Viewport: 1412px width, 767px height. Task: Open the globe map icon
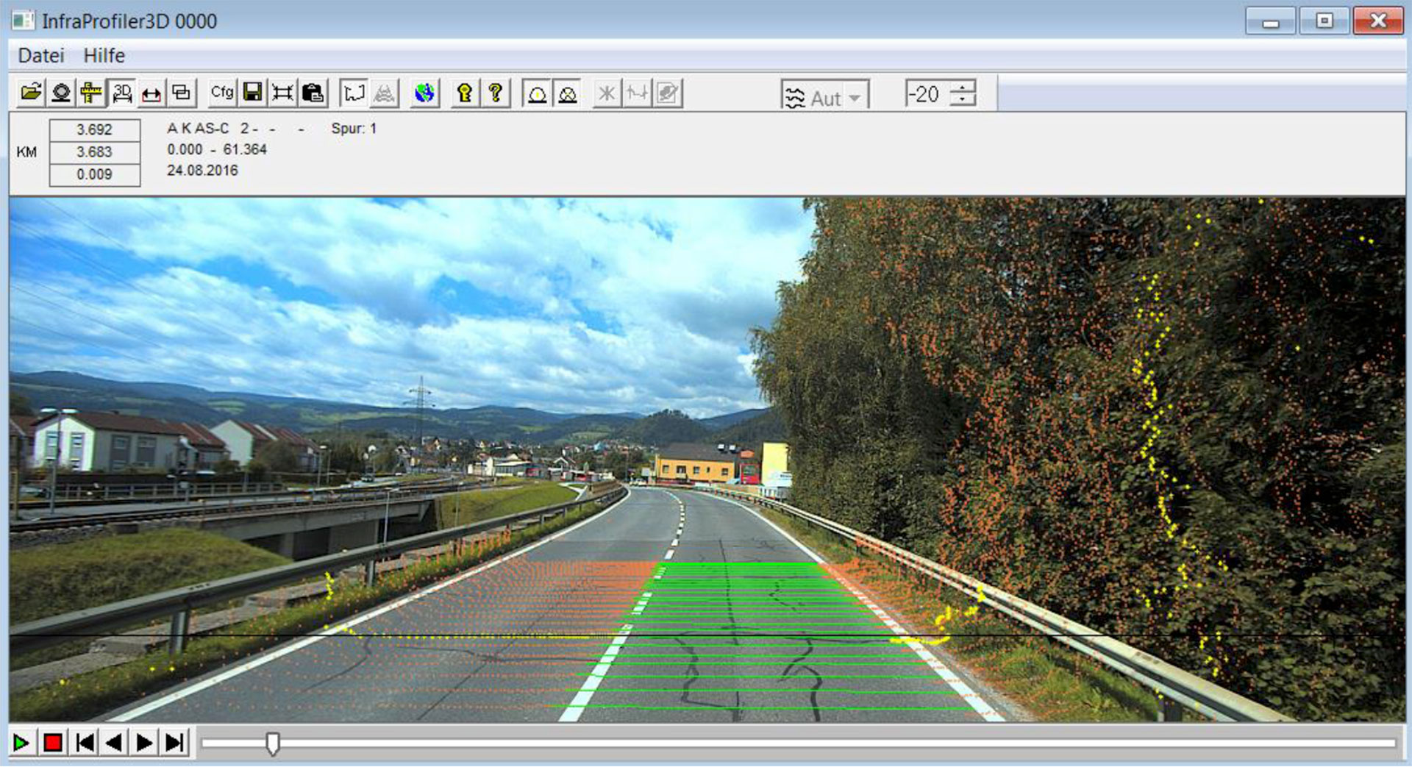click(x=424, y=93)
